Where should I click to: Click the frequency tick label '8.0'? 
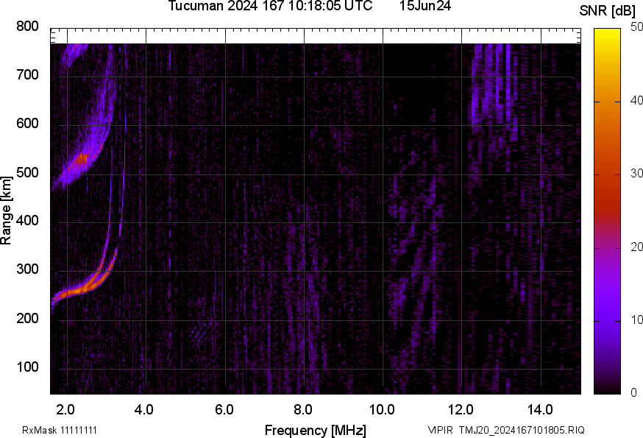click(x=303, y=410)
